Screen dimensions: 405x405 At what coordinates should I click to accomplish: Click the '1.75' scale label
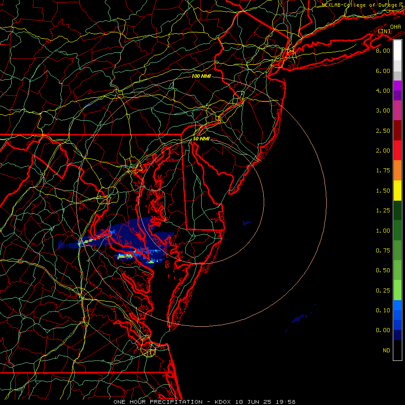tap(383, 171)
